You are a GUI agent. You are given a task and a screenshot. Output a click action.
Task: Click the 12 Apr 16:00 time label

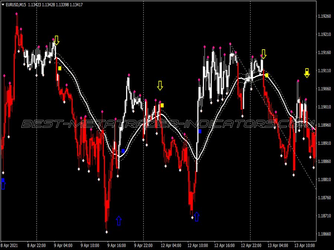tap(225, 246)
